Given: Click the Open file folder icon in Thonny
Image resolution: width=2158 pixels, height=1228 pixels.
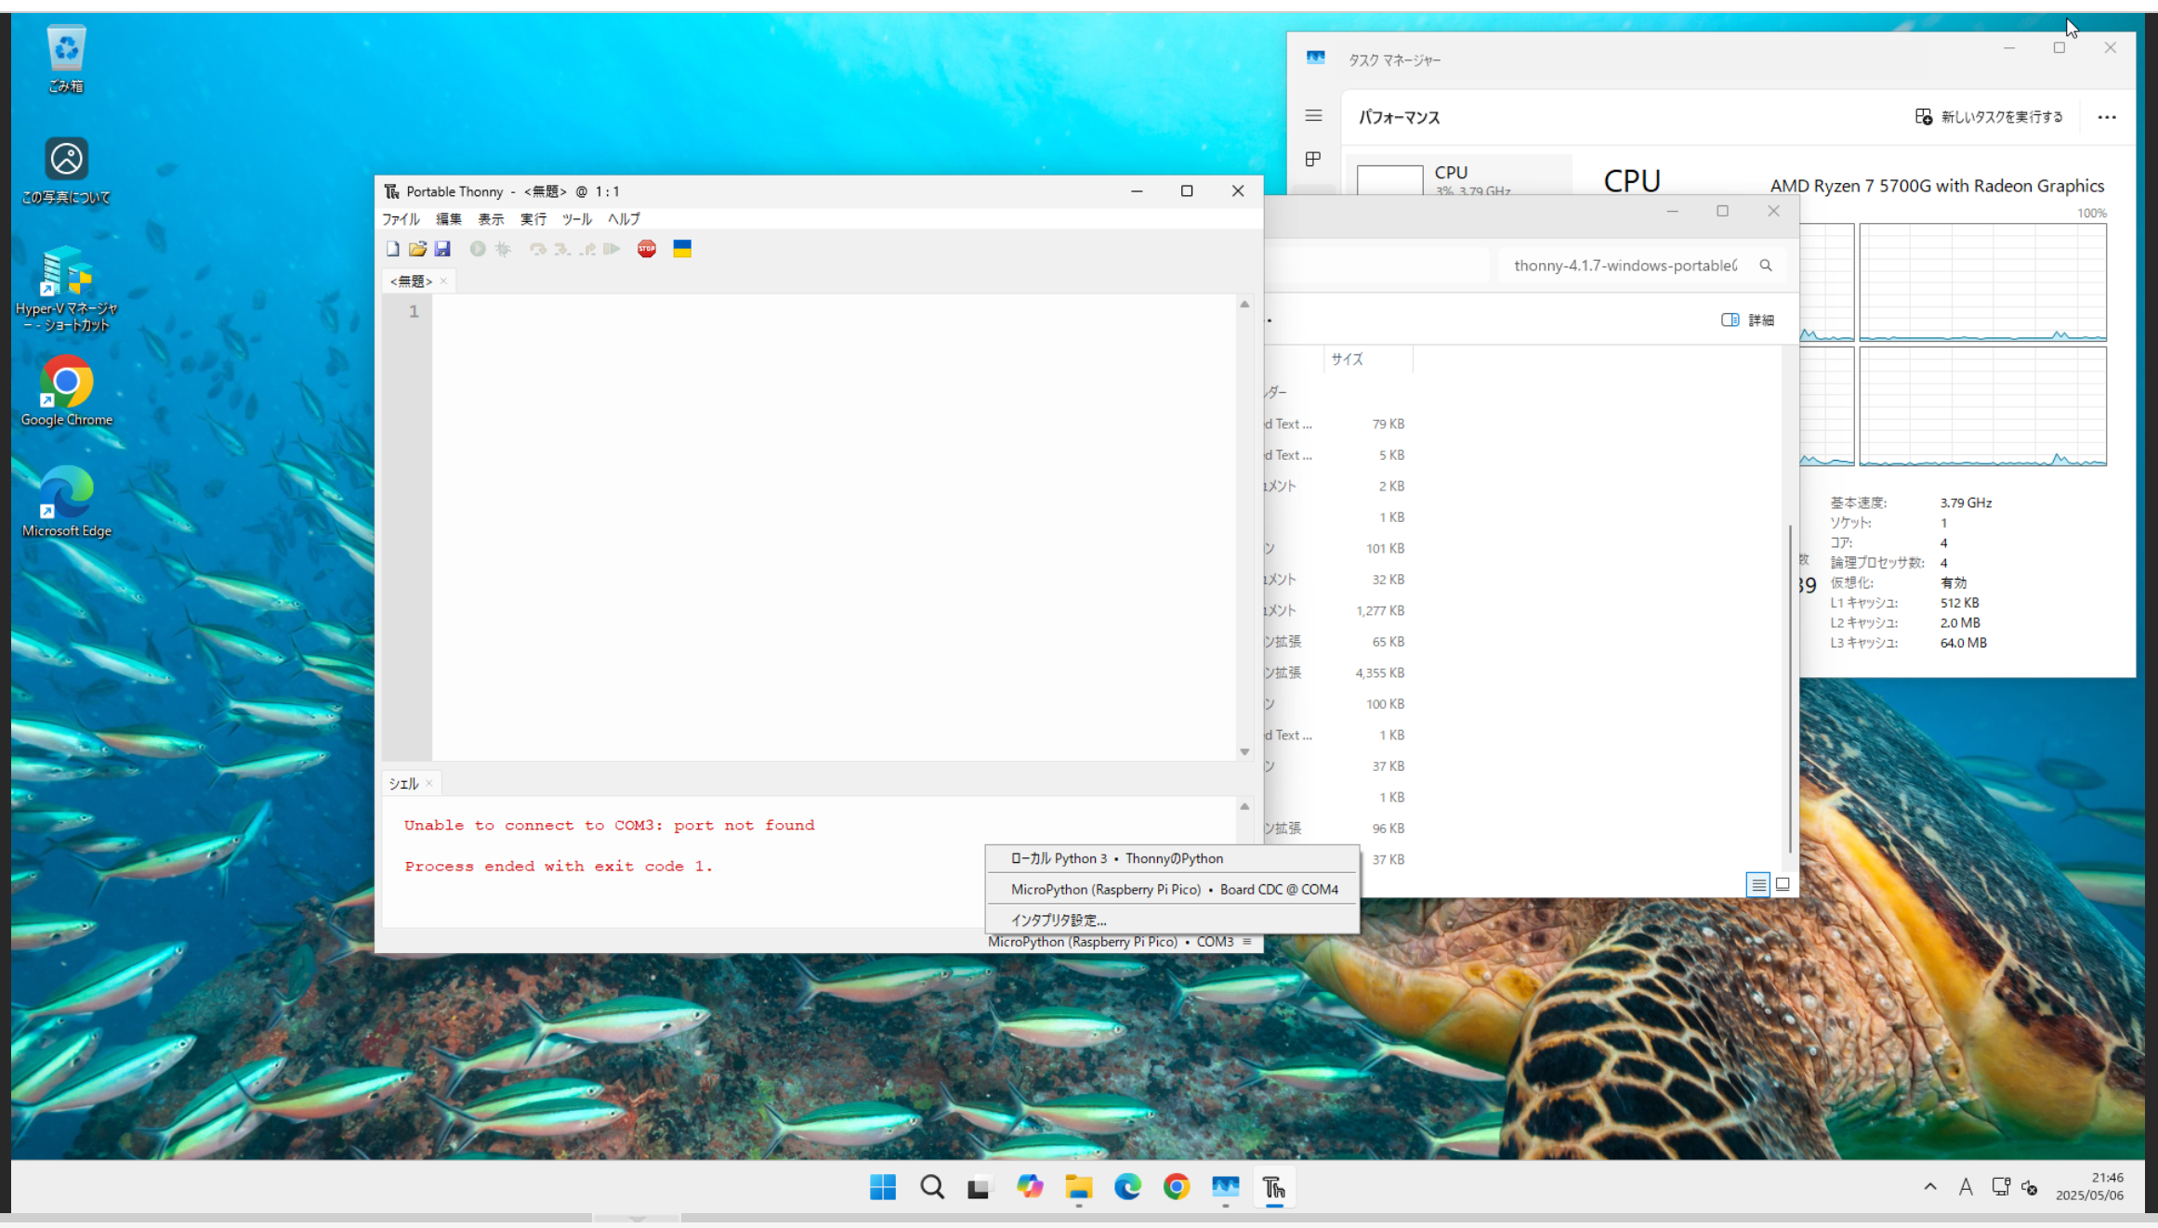Looking at the screenshot, I should (417, 249).
